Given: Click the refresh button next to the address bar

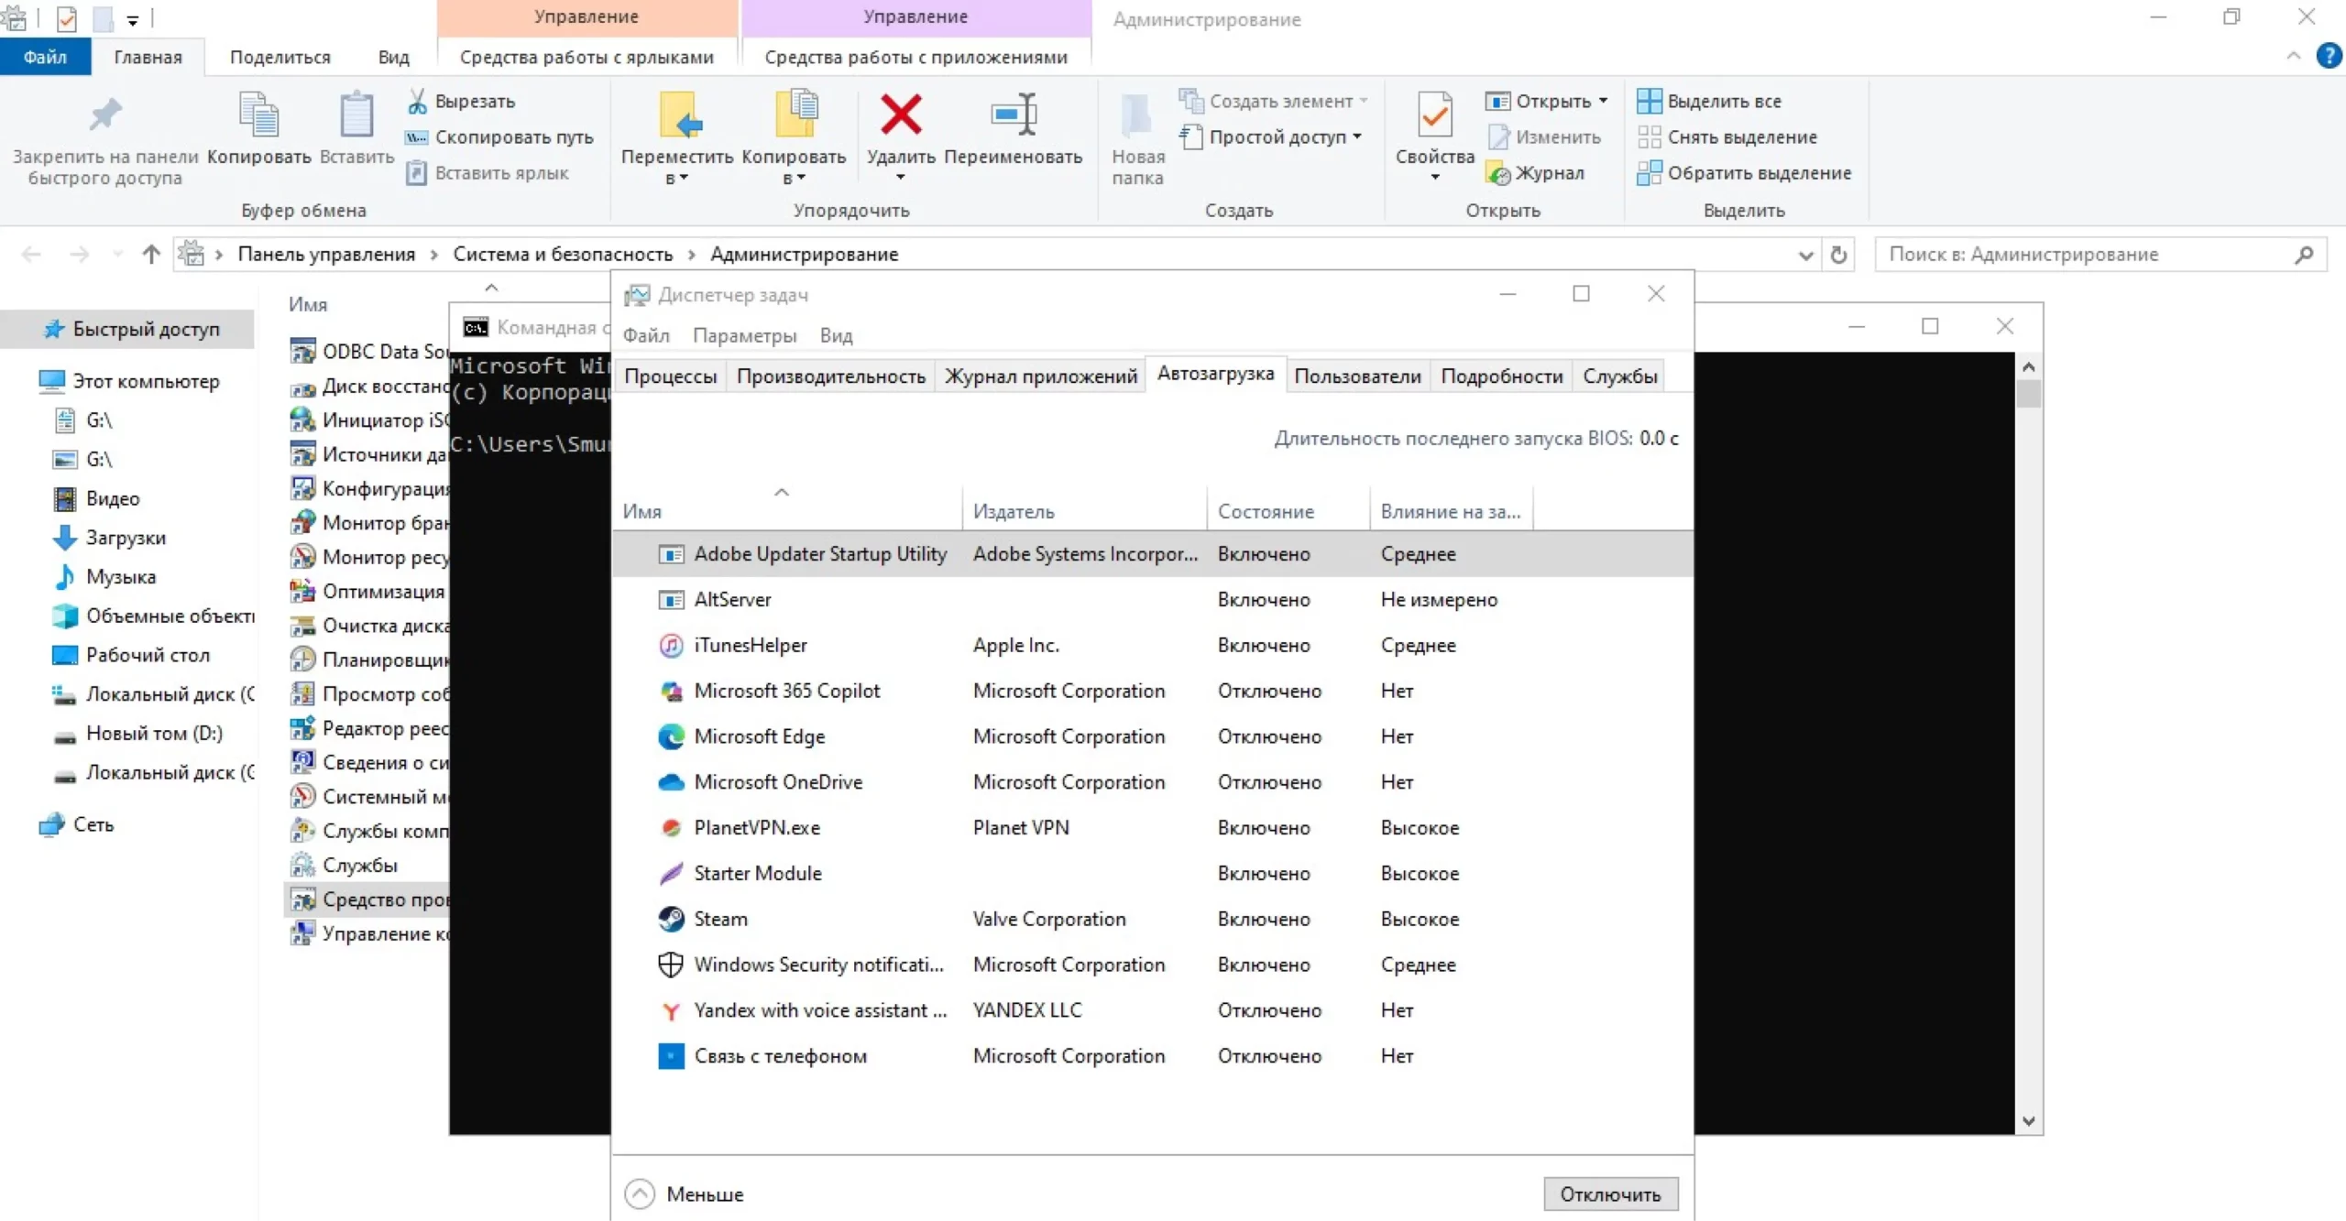Looking at the screenshot, I should [1838, 255].
